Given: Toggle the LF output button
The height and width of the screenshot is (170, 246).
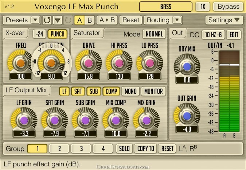Looking at the screenshot, I should click(x=64, y=91).
